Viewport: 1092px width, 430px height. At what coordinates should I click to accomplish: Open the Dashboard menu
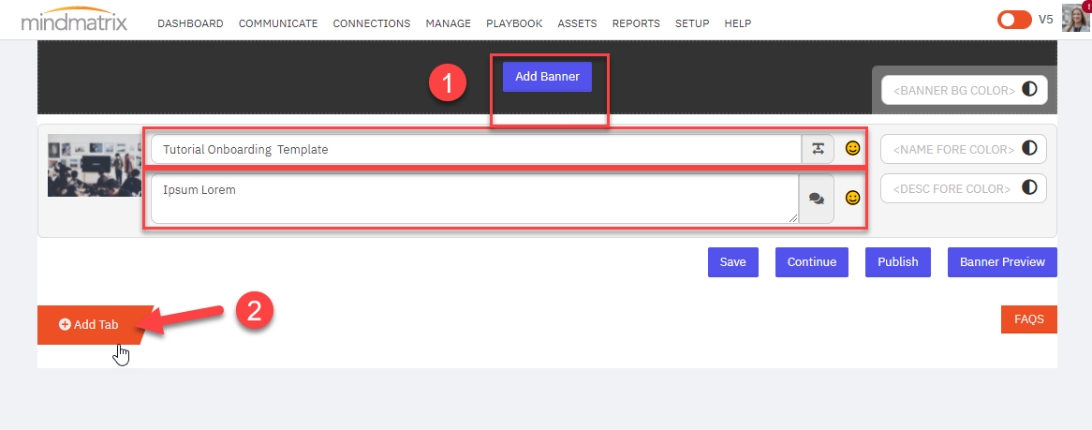[190, 23]
